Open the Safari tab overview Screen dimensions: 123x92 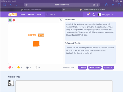click(119, 5)
